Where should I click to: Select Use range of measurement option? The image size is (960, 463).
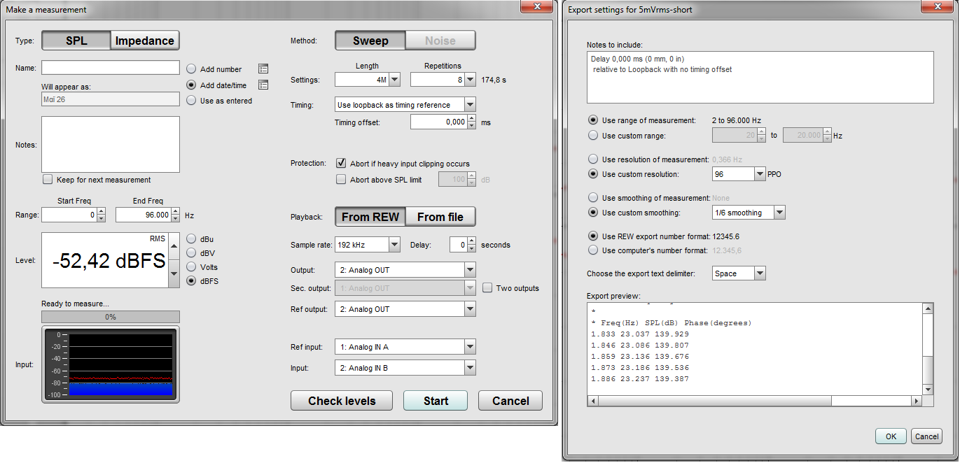593,120
